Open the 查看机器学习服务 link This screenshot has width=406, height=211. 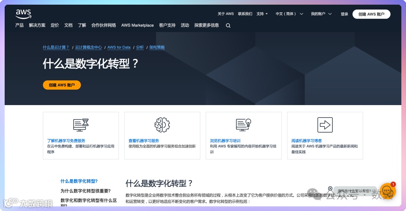tap(144, 140)
